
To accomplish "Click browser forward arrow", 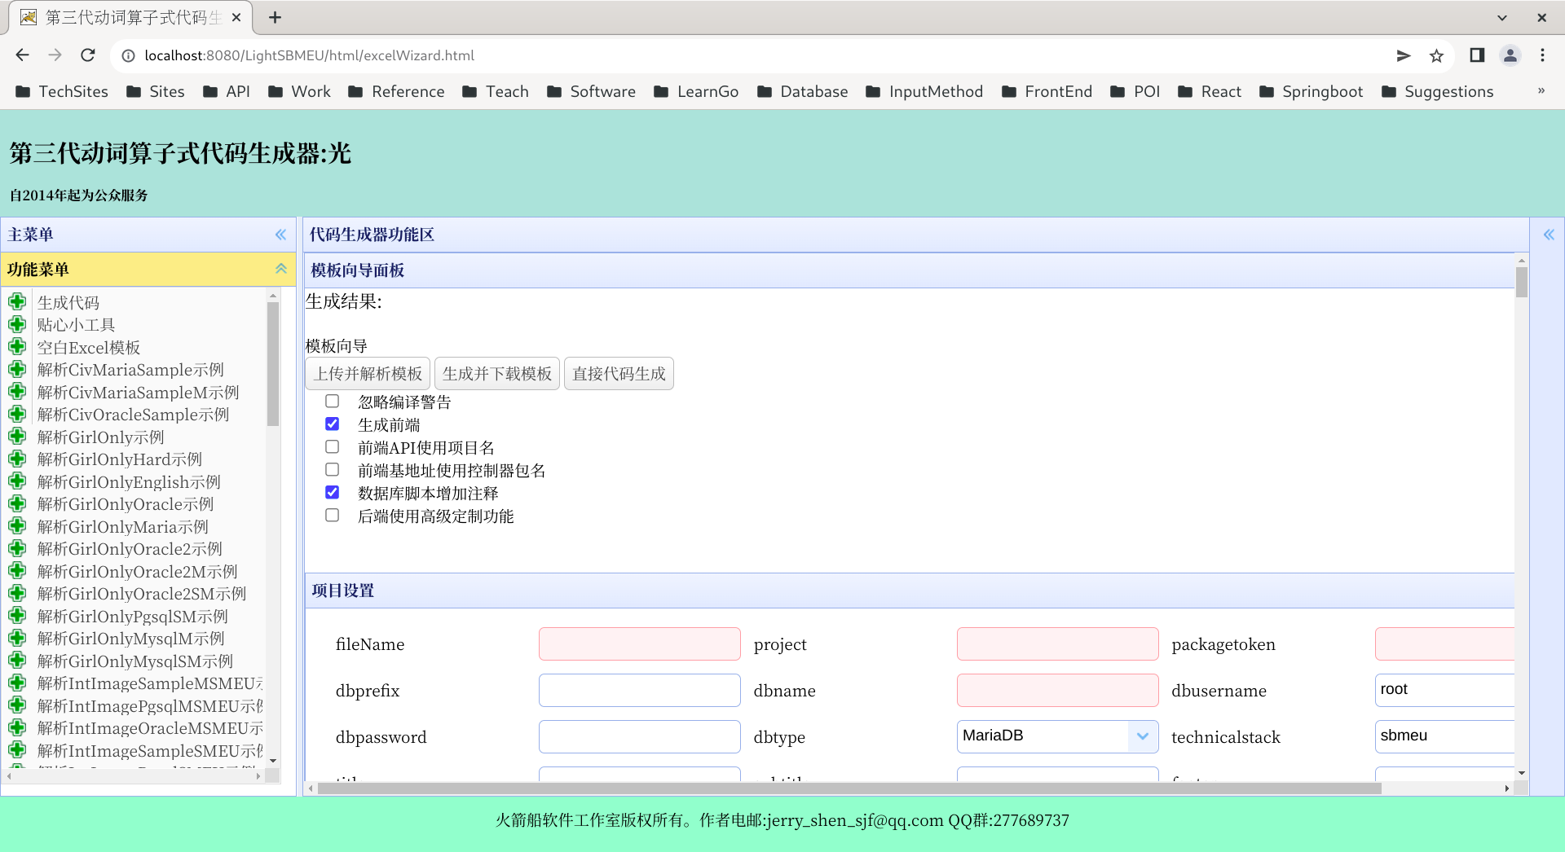I will coord(55,55).
